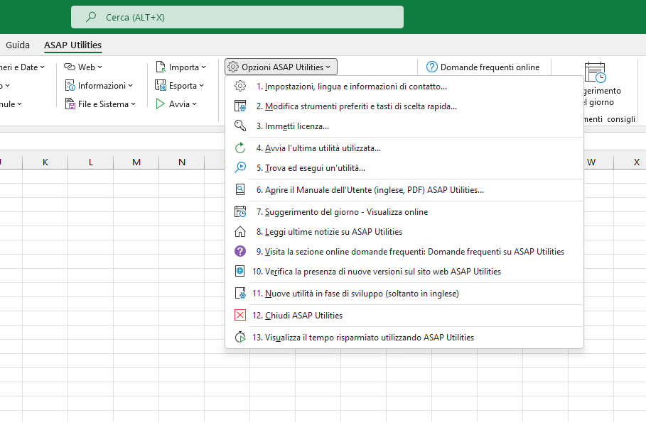The height and width of the screenshot is (422, 646).
Task: Click the File e Sistema disk icon
Action: (70, 104)
